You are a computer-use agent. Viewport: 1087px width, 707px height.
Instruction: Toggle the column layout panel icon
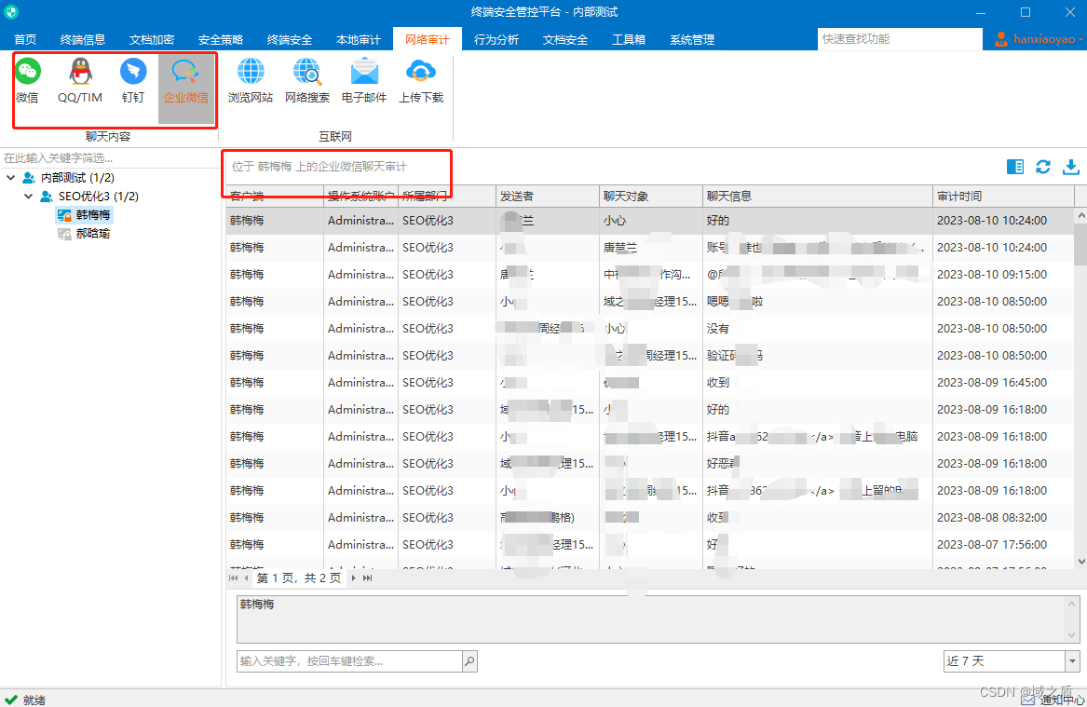(1015, 167)
